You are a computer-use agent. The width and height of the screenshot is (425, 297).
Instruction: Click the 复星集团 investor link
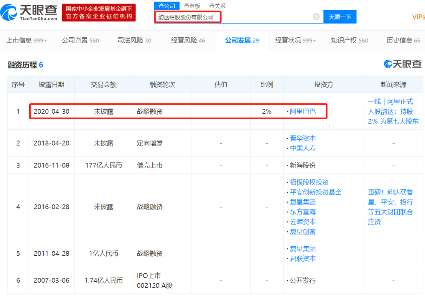pyautogui.click(x=302, y=202)
